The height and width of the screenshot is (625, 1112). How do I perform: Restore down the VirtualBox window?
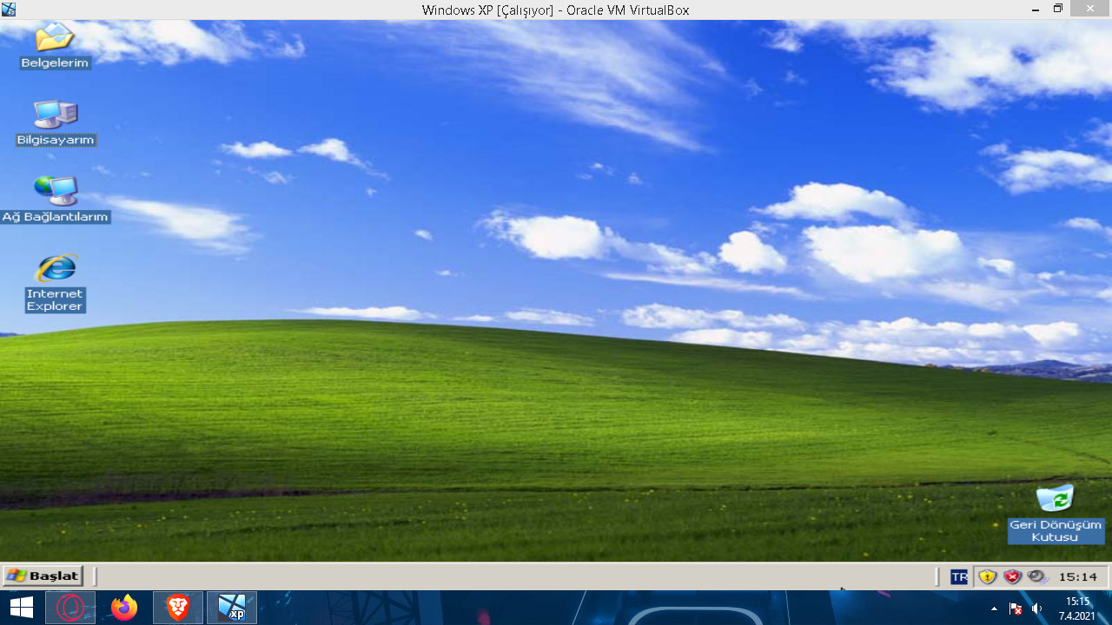point(1057,9)
